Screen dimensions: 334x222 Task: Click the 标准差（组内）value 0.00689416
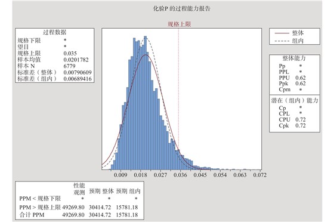click(78, 79)
